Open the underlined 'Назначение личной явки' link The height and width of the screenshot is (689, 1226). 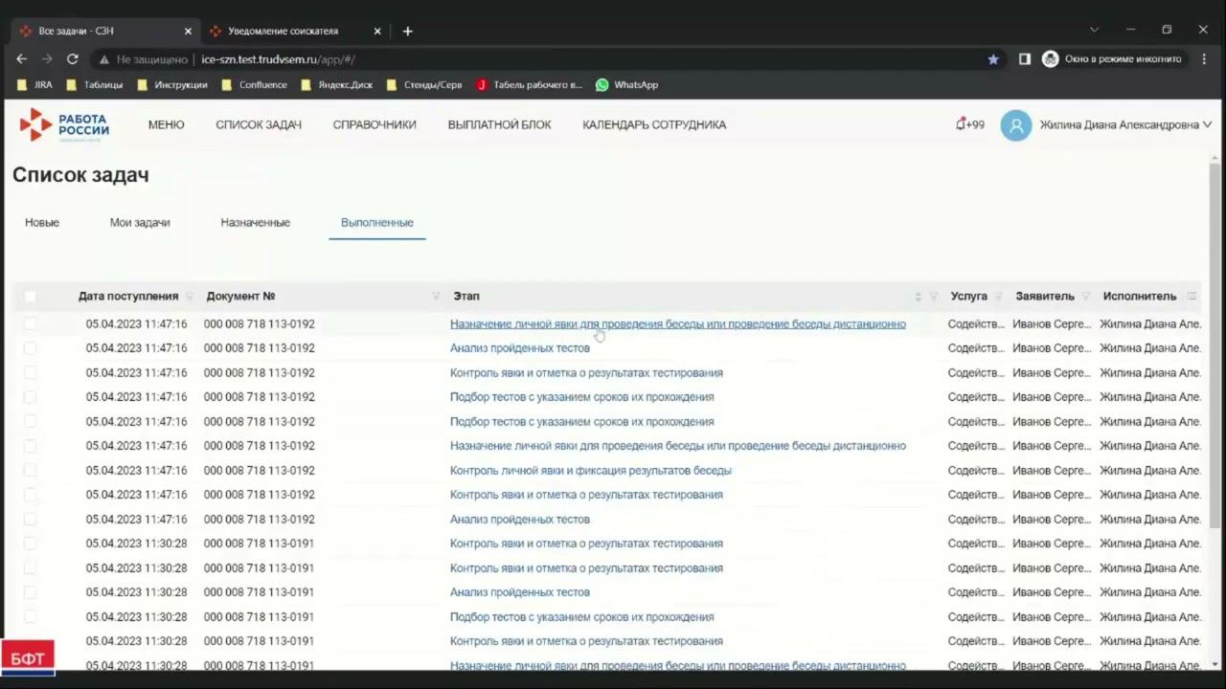click(x=678, y=324)
